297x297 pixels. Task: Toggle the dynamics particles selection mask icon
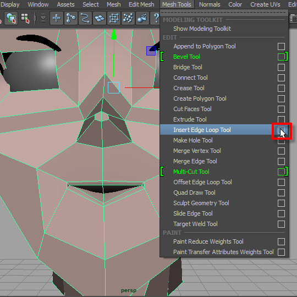[x=128, y=18]
